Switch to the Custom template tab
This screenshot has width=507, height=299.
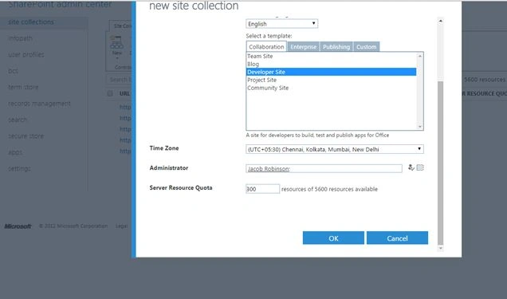pos(367,47)
